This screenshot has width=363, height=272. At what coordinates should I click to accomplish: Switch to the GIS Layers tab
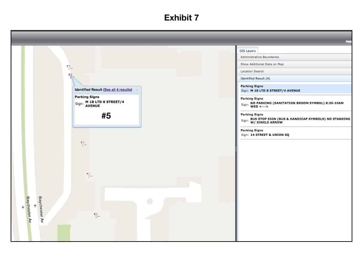(248, 51)
